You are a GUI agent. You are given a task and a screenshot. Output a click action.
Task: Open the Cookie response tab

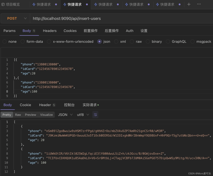(25, 105)
